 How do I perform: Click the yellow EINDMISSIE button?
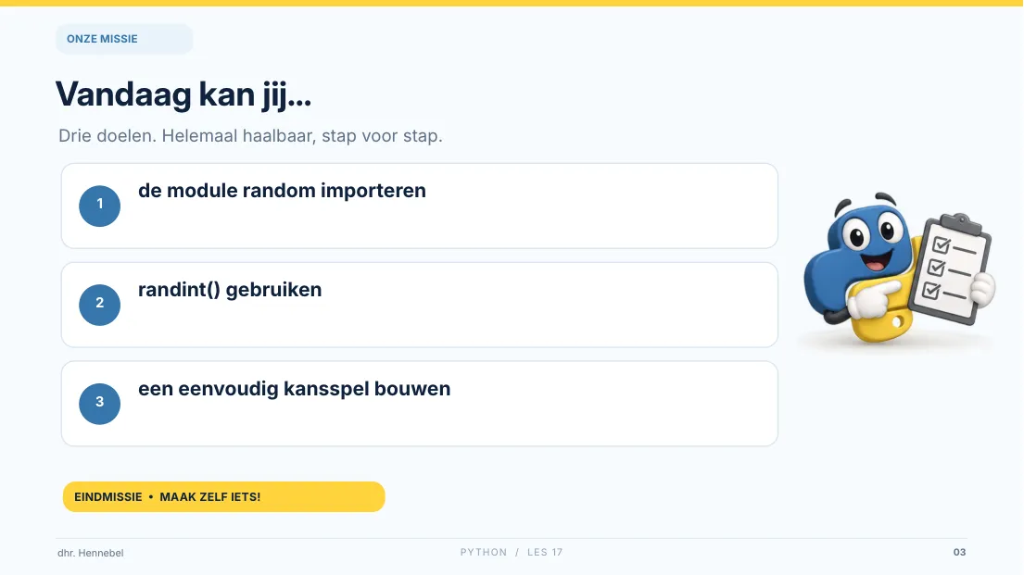[224, 496]
